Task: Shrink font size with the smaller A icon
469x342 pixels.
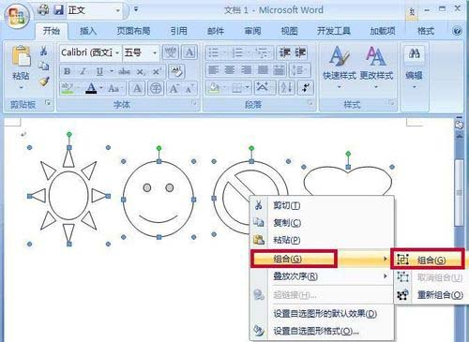Action: pyautogui.click(x=189, y=89)
